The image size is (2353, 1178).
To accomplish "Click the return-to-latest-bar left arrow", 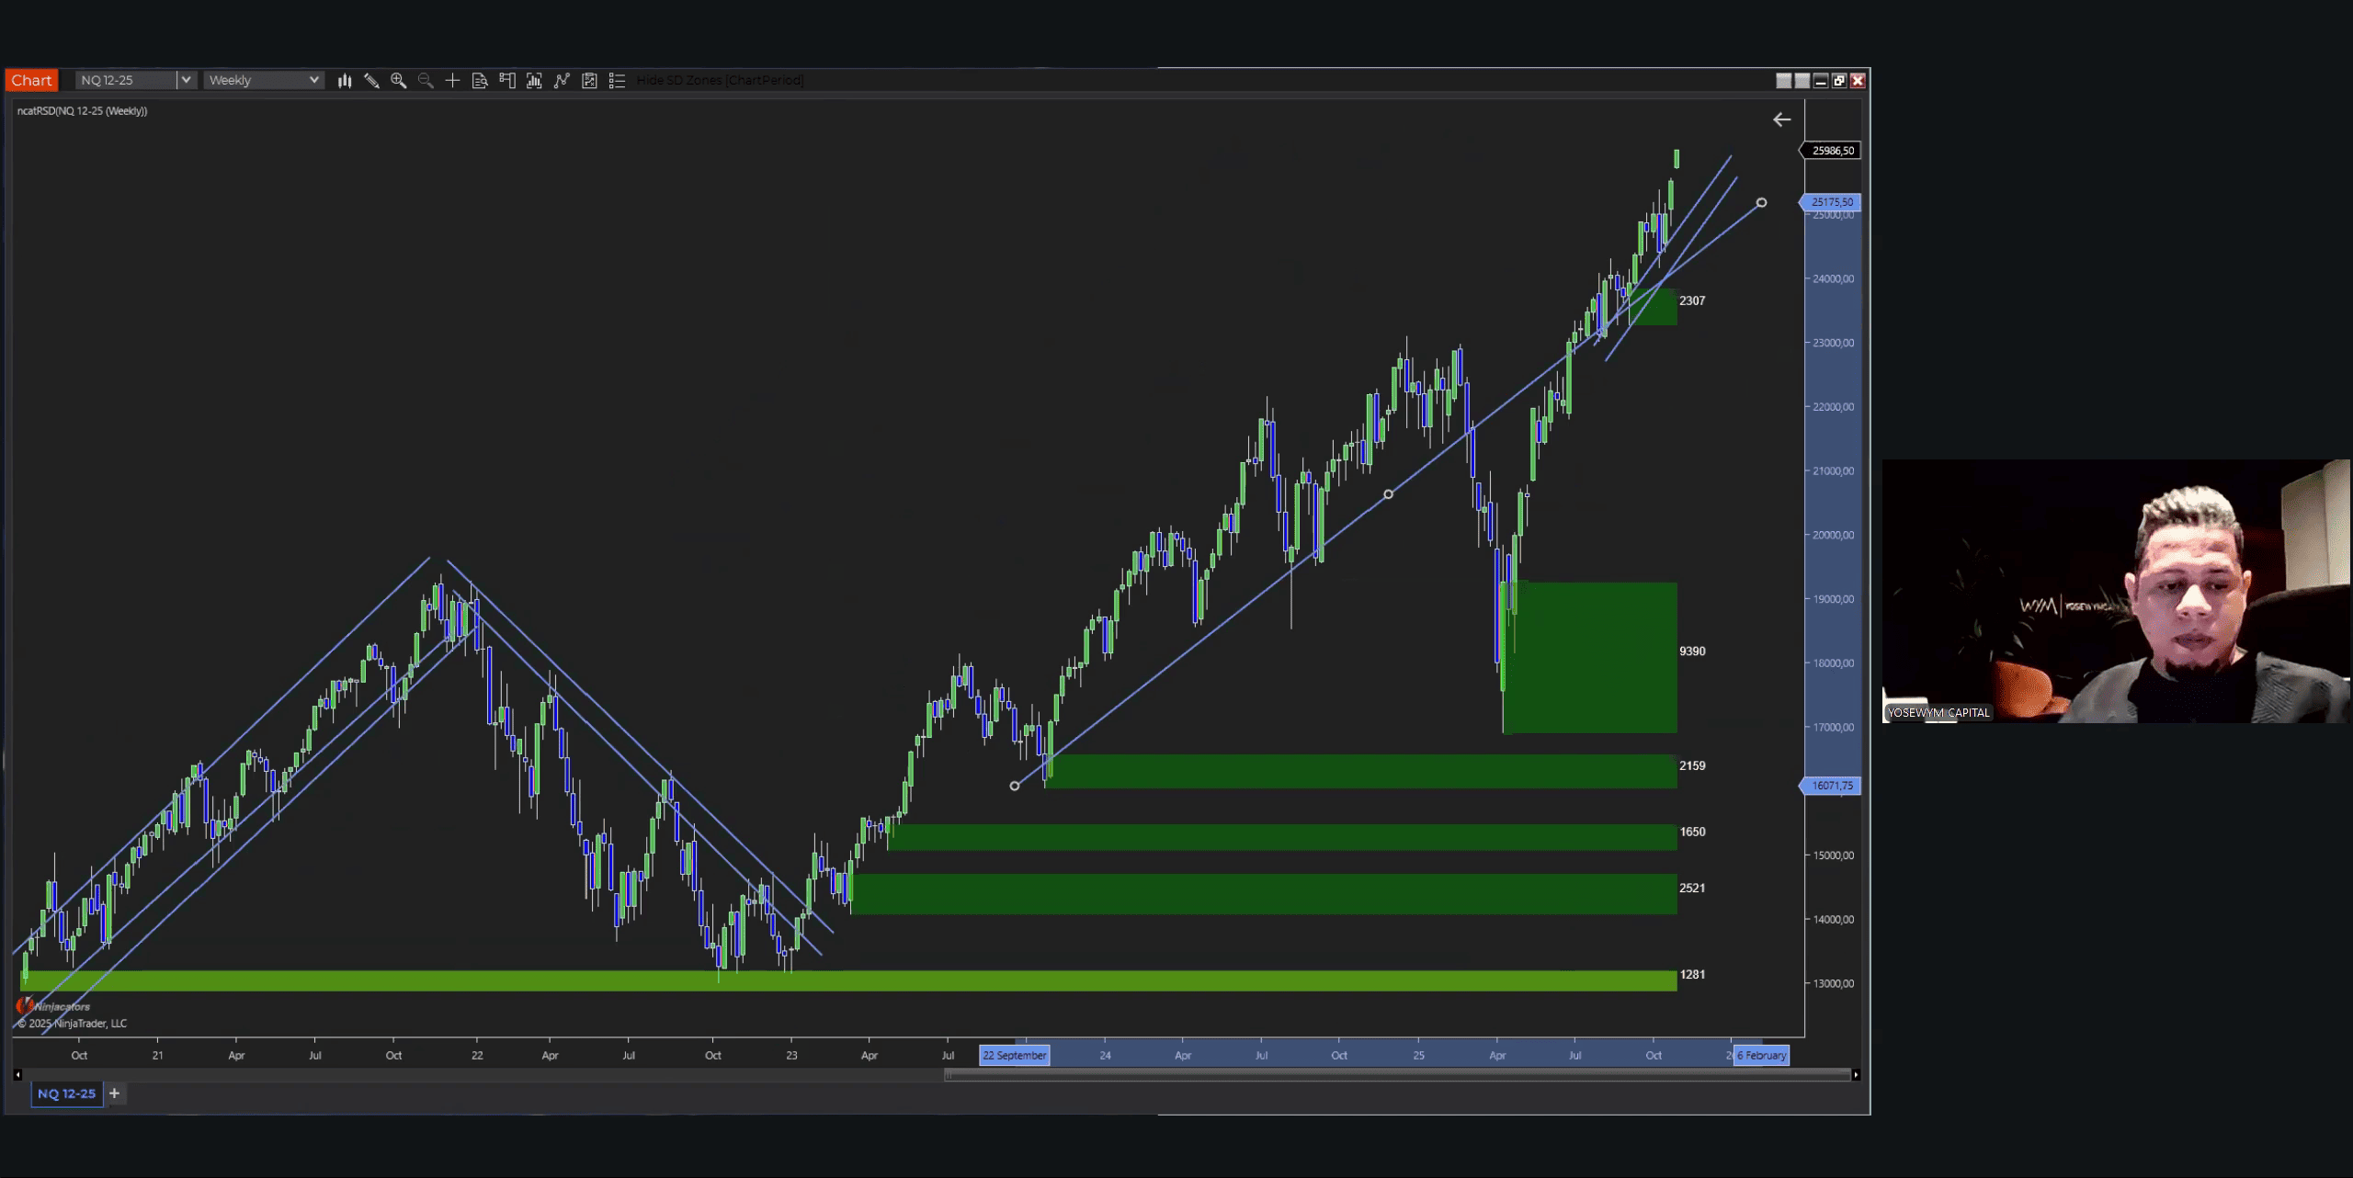I will coord(1781,119).
